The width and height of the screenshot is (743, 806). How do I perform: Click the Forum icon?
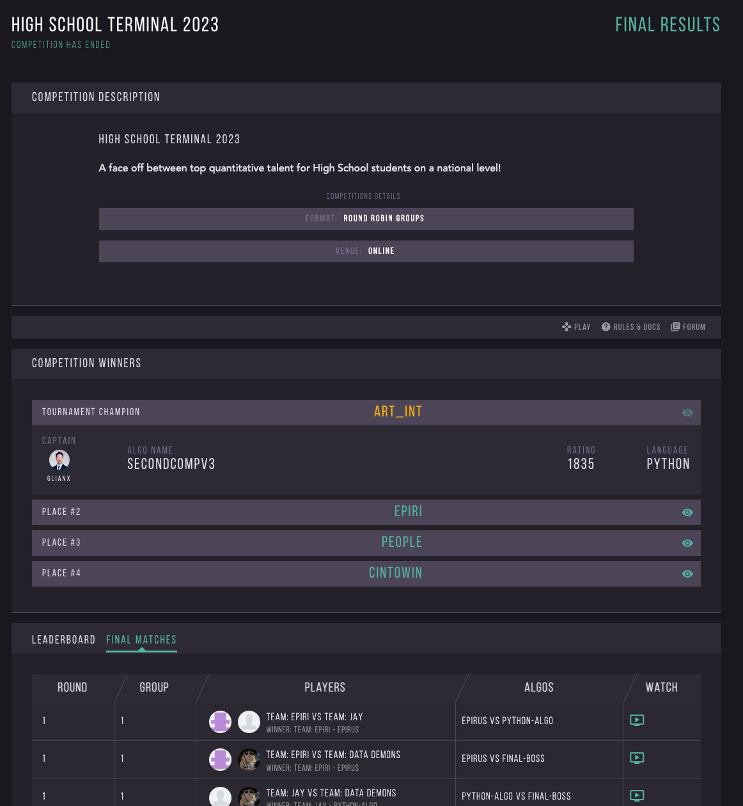point(675,327)
